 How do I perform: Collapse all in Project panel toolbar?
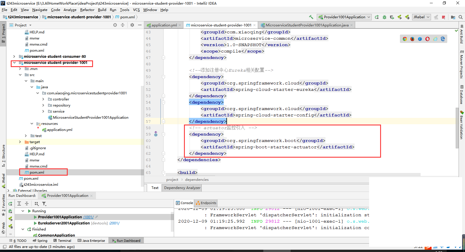pyautogui.click(x=123, y=25)
